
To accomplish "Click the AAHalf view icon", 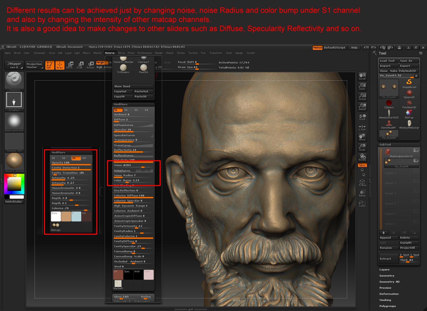I will [x=362, y=106].
